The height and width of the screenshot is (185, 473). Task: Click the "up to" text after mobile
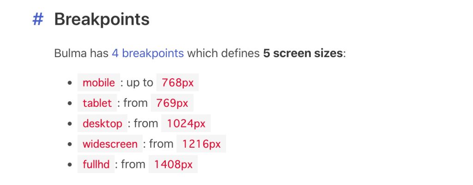pos(139,83)
